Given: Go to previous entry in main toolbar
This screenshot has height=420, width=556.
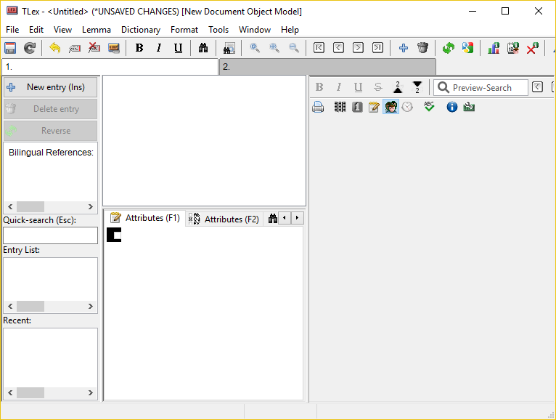Looking at the screenshot, I should (x=338, y=47).
